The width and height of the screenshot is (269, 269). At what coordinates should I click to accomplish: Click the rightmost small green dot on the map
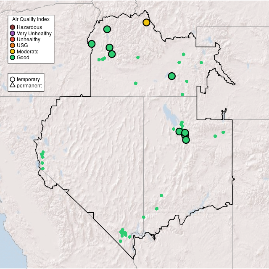(x=223, y=132)
